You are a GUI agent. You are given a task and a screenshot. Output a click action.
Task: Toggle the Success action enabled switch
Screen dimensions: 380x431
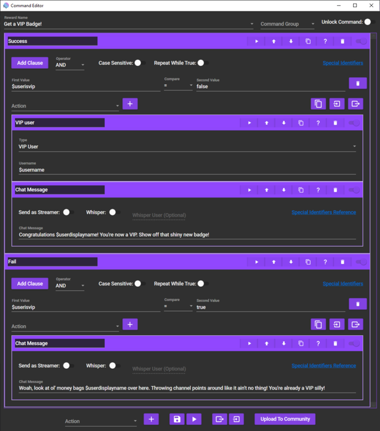pos(361,41)
